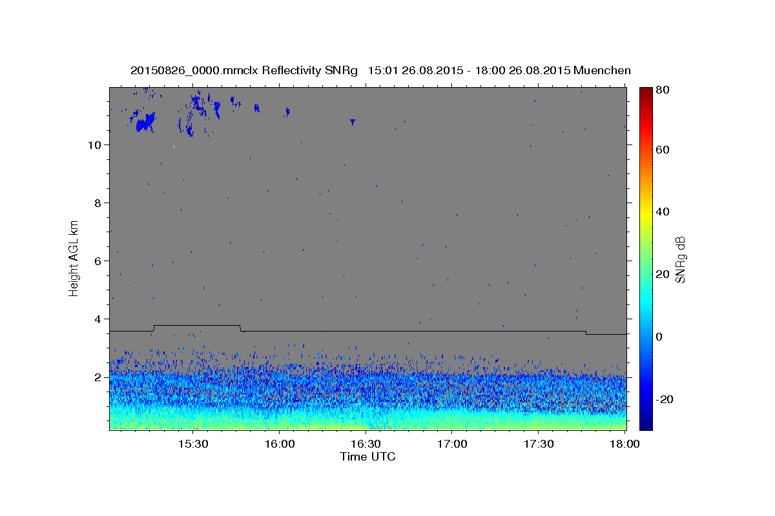Click the height tick label 4
This screenshot has height=516, width=775.
pos(98,319)
